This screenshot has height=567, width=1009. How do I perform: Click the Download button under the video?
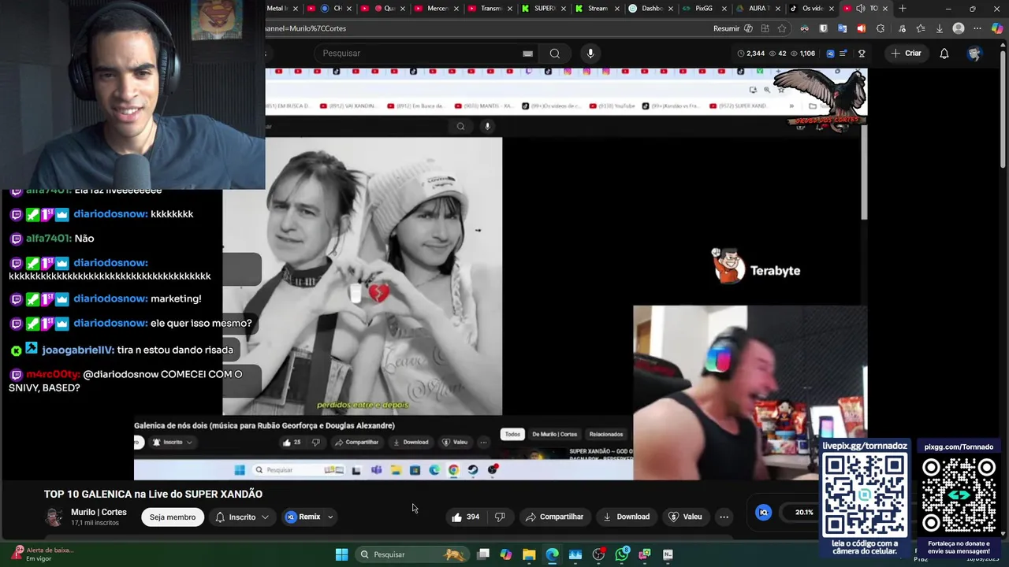[626, 517]
